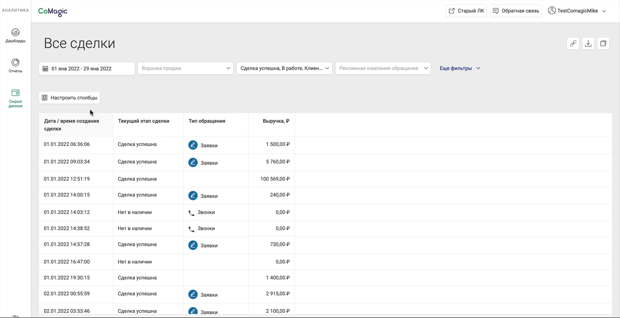This screenshot has height=318, width=620.
Task: Click the date range input field
Action: tap(87, 69)
